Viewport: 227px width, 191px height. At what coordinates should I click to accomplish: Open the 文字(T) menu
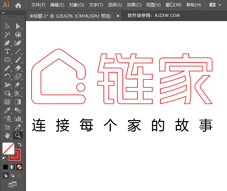[x=96, y=5]
